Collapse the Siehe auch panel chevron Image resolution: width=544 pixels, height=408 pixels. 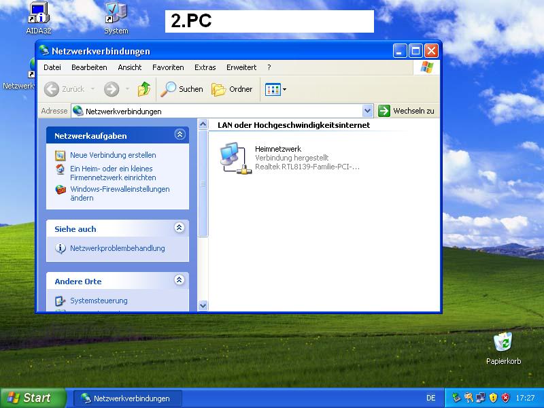pos(179,228)
